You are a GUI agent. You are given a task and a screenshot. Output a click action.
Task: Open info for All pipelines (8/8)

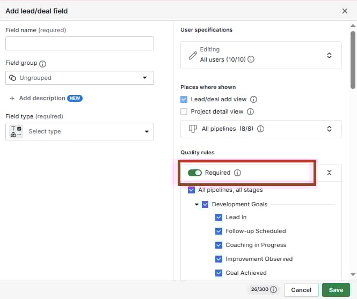tap(260, 129)
